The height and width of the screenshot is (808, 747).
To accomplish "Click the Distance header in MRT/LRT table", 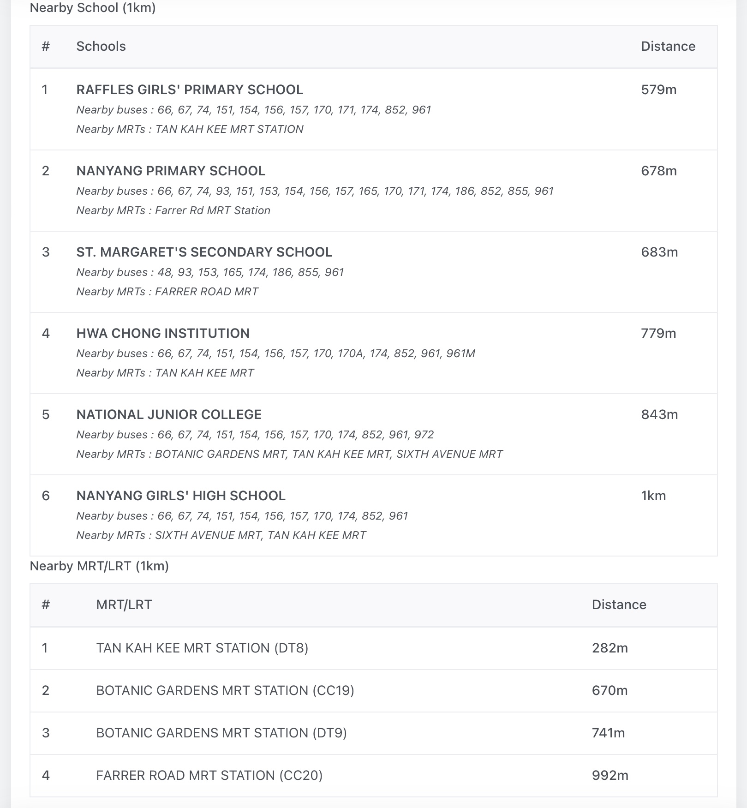I will [x=619, y=605].
